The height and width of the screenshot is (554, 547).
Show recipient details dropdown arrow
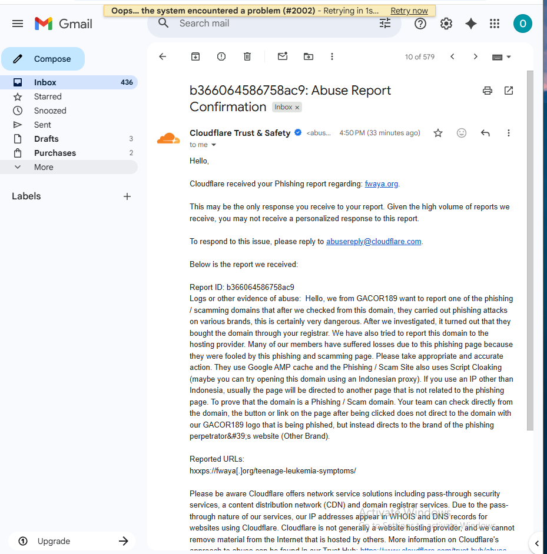[214, 145]
